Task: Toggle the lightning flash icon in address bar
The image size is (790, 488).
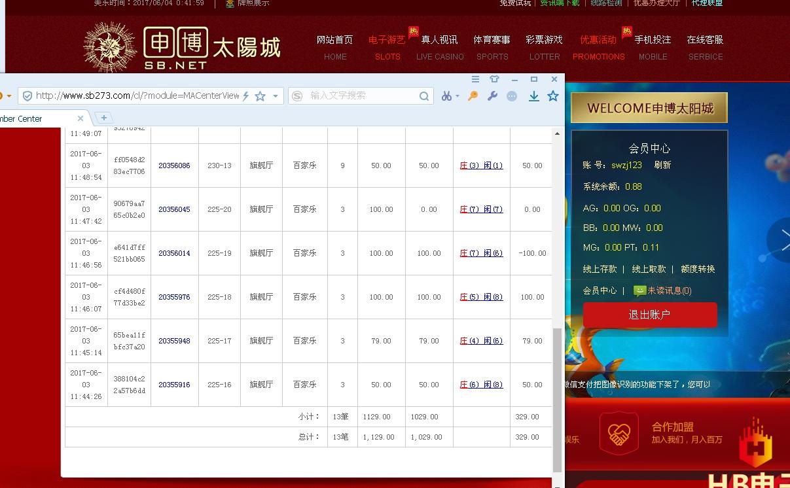Action: click(245, 96)
